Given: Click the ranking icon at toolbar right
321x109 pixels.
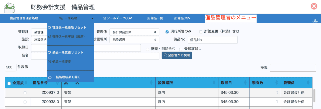Looking at the screenshot, I should coord(315,20).
